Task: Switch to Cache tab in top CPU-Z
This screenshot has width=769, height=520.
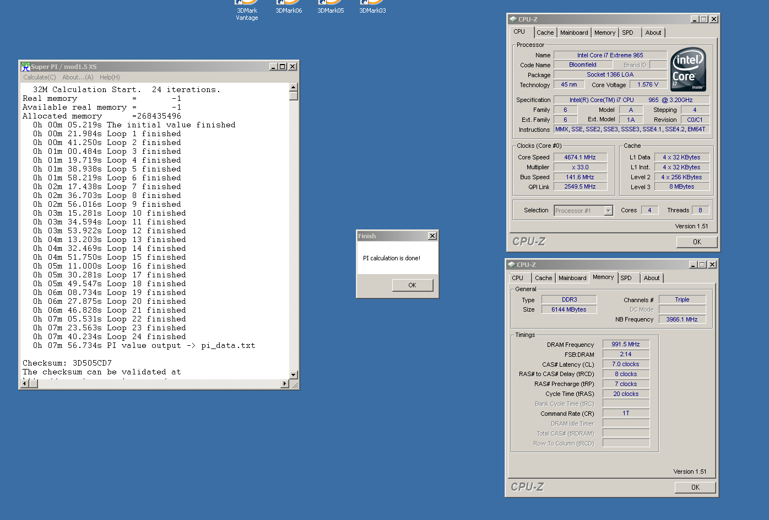Action: pyautogui.click(x=545, y=33)
